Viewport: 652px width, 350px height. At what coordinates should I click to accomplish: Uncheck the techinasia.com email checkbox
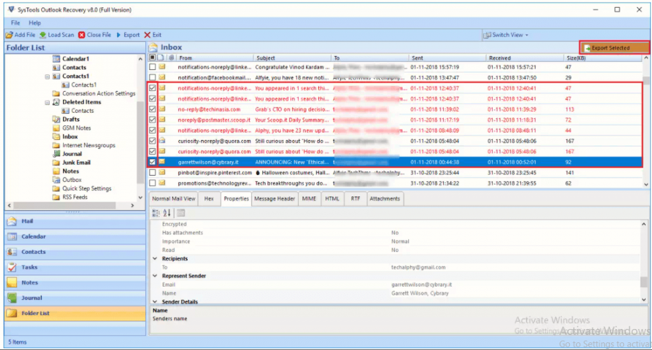[153, 109]
